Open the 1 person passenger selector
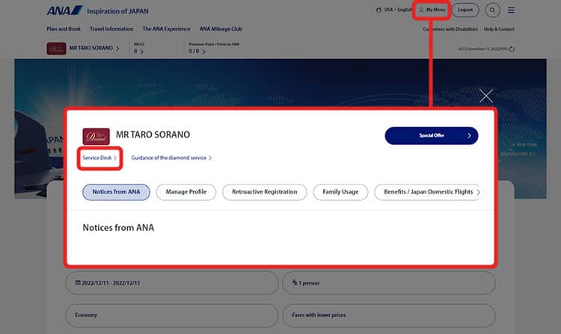Screen dimensions: 561x334 pos(387,283)
